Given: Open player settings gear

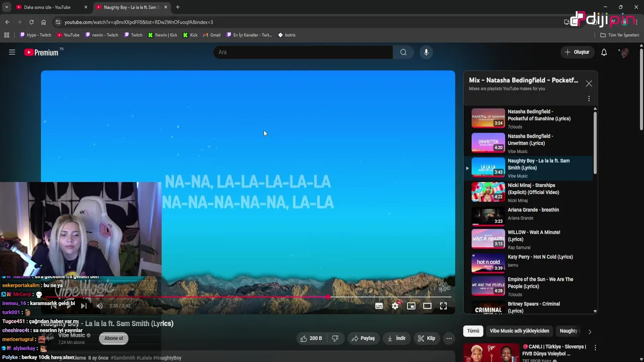Looking at the screenshot, I should (x=395, y=306).
